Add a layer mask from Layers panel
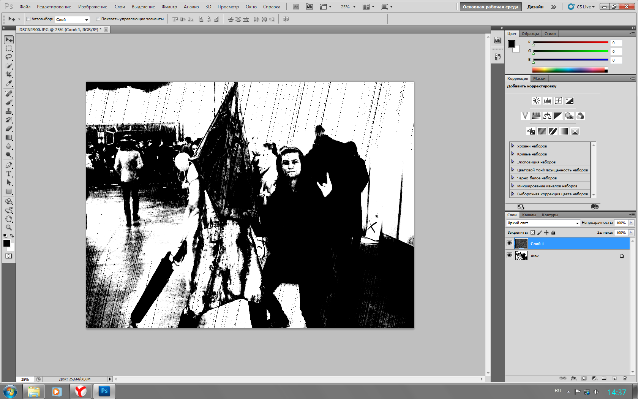This screenshot has width=638, height=399. (x=584, y=378)
